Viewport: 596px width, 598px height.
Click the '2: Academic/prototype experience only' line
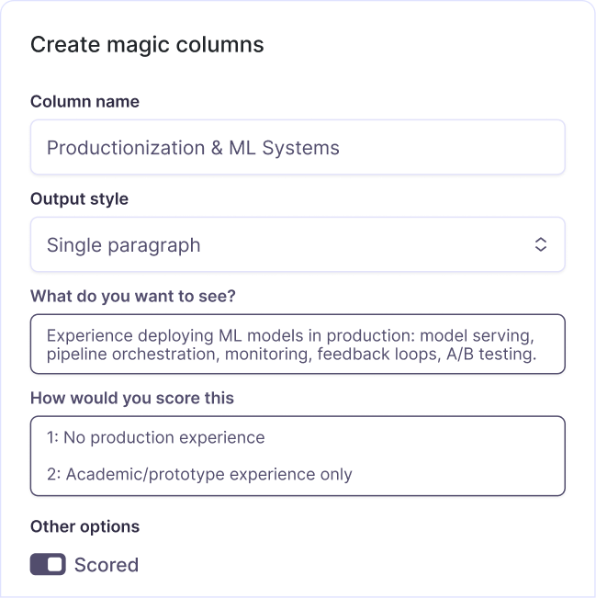pos(199,475)
